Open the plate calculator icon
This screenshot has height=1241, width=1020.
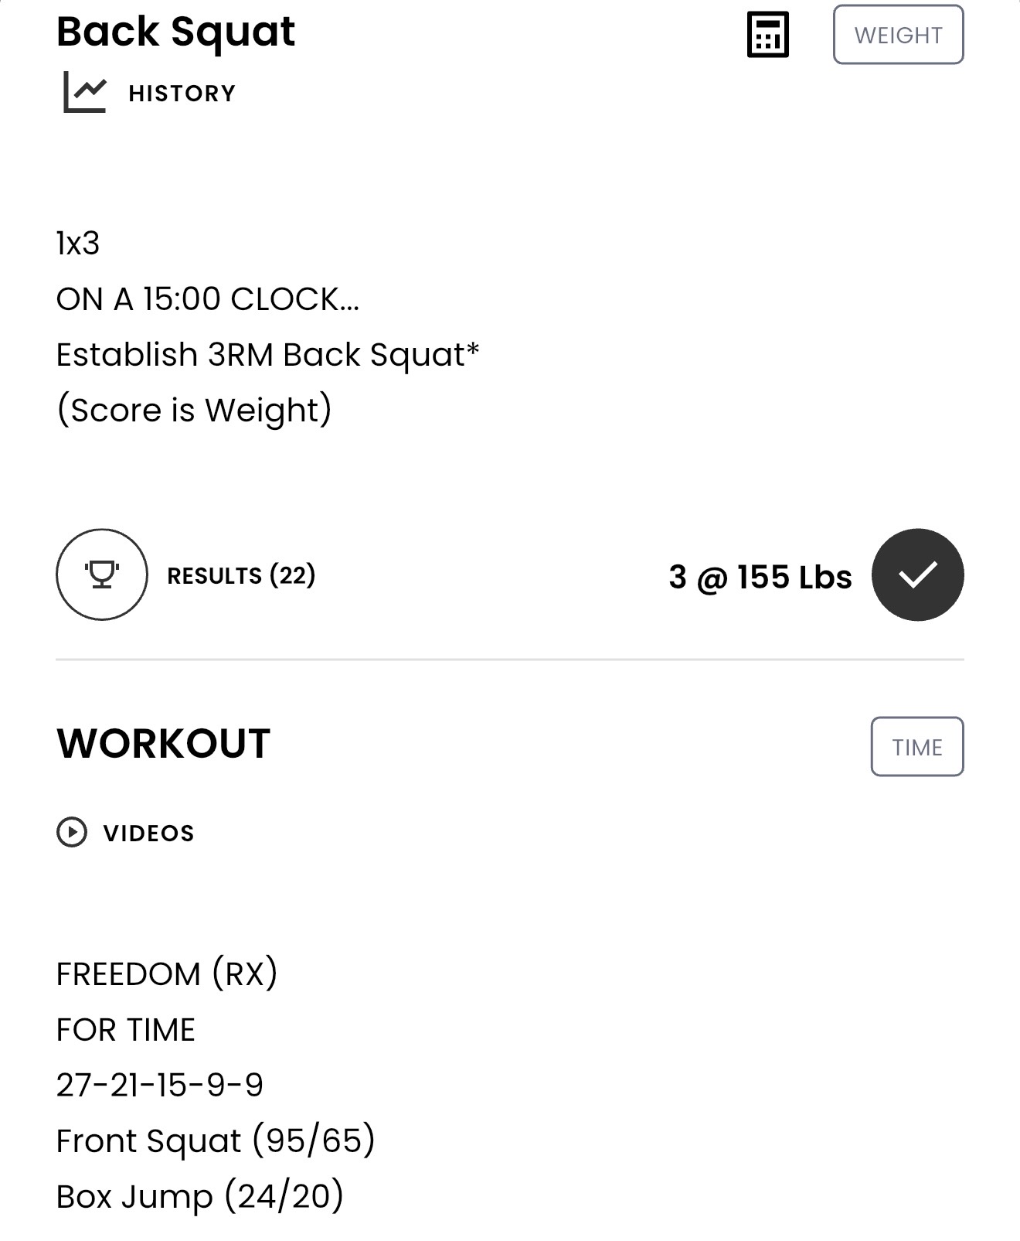pyautogui.click(x=767, y=35)
